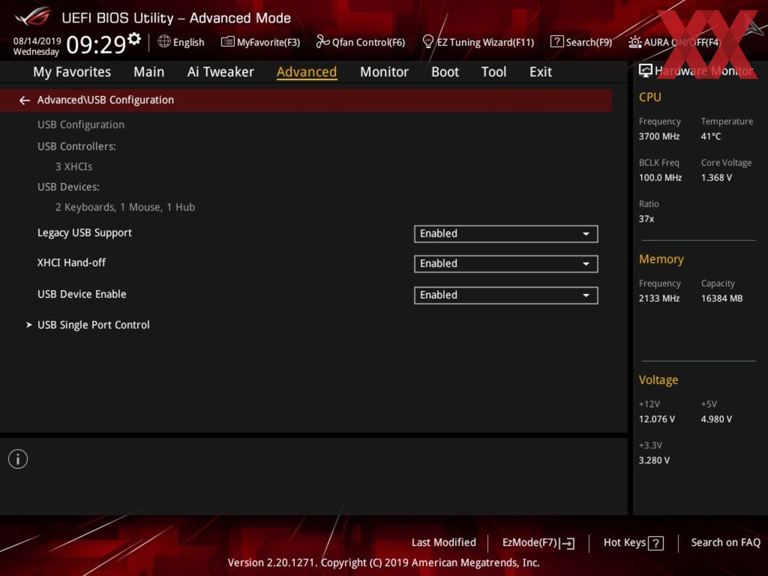
Task: Click the 2133 MHz memory frequency value
Action: (659, 298)
